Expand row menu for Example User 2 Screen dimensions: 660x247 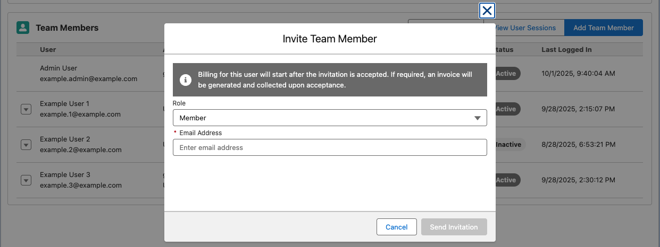pos(26,145)
